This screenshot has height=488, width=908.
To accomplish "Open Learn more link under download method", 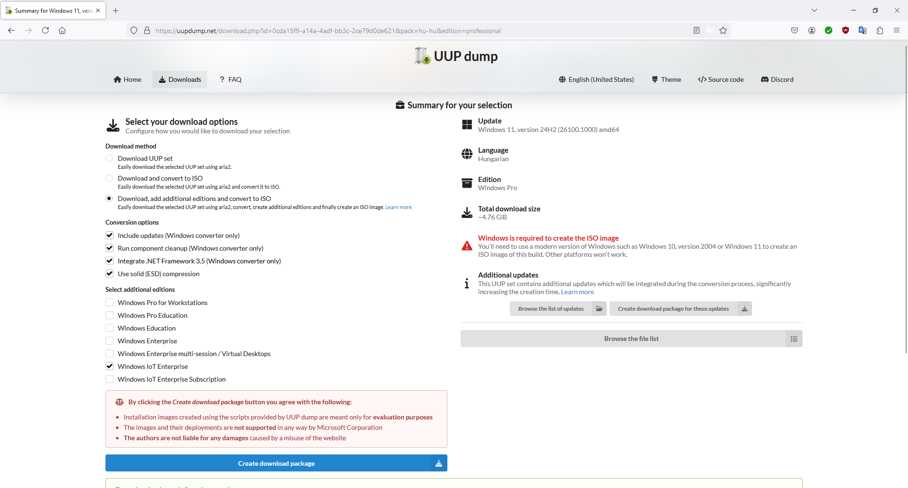I will 399,207.
